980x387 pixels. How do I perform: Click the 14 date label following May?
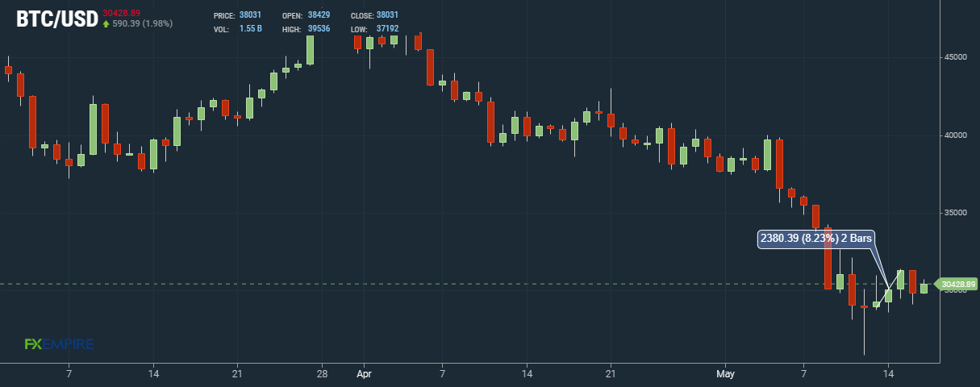[x=888, y=374]
